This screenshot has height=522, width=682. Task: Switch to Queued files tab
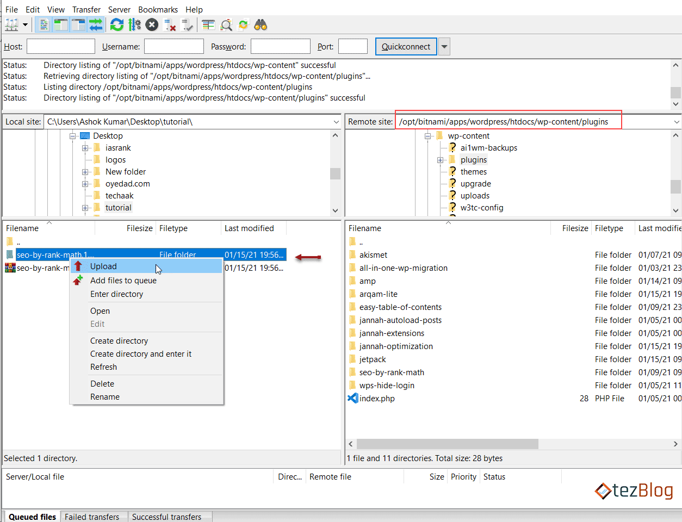pyautogui.click(x=32, y=517)
